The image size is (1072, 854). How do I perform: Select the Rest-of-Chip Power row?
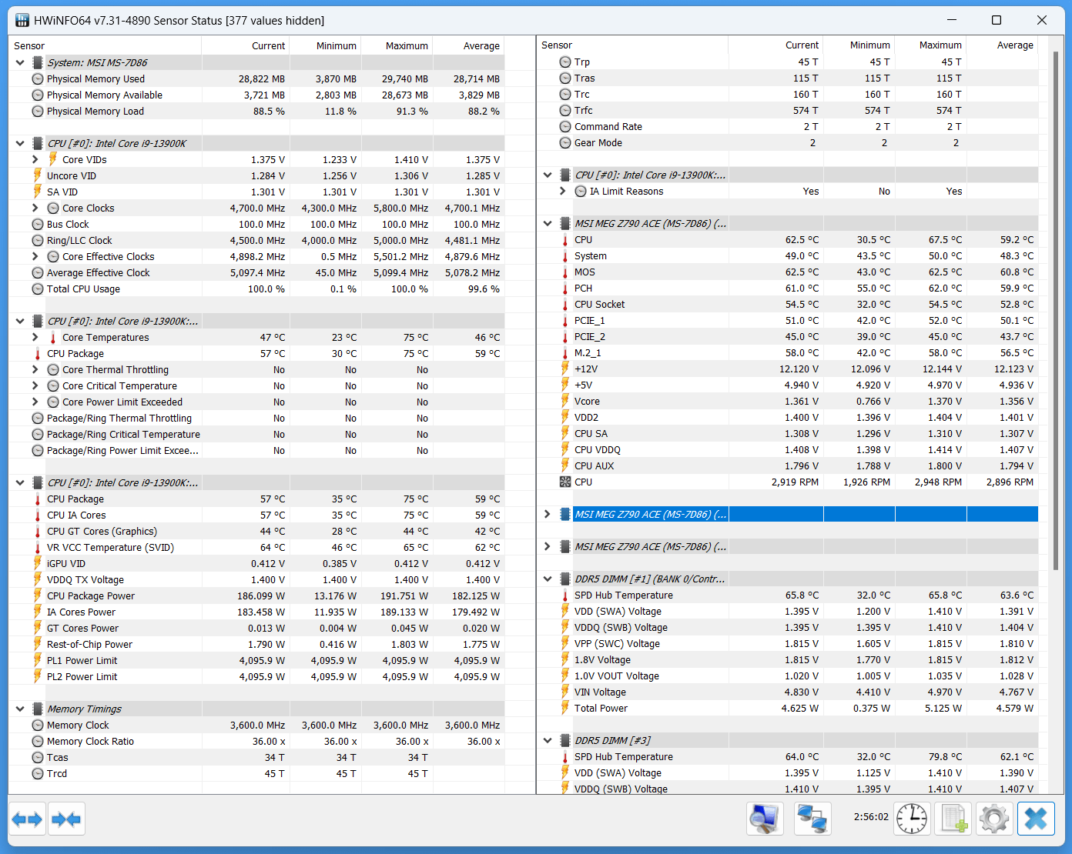[258, 645]
